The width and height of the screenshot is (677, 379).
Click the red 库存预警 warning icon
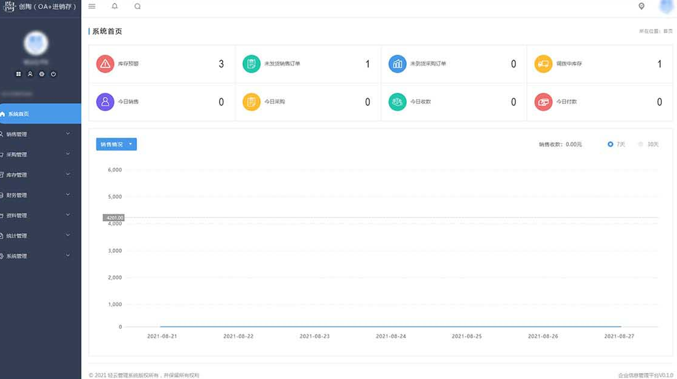click(x=105, y=64)
